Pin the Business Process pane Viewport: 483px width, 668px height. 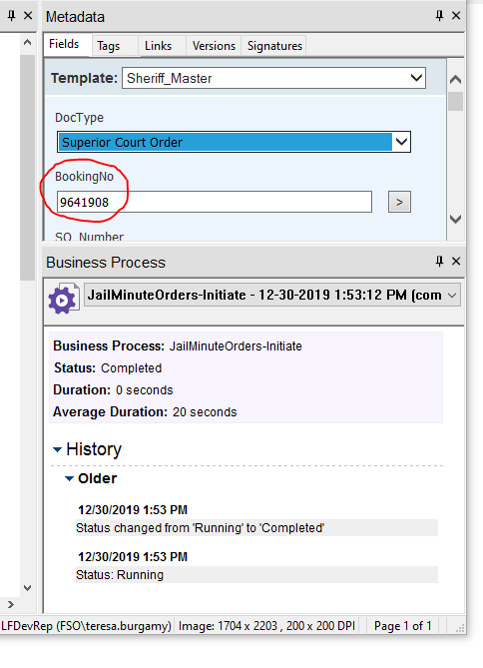(439, 262)
